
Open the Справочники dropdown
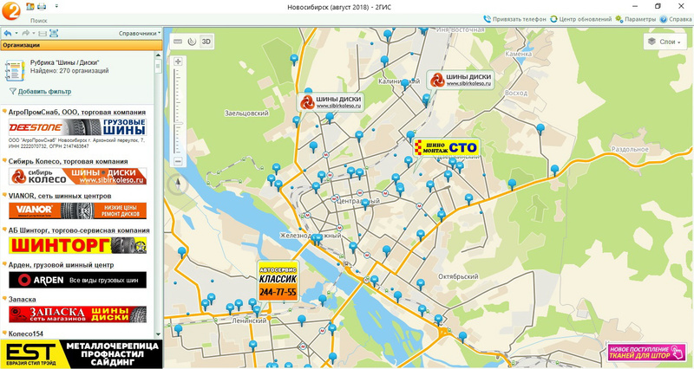[x=140, y=33]
